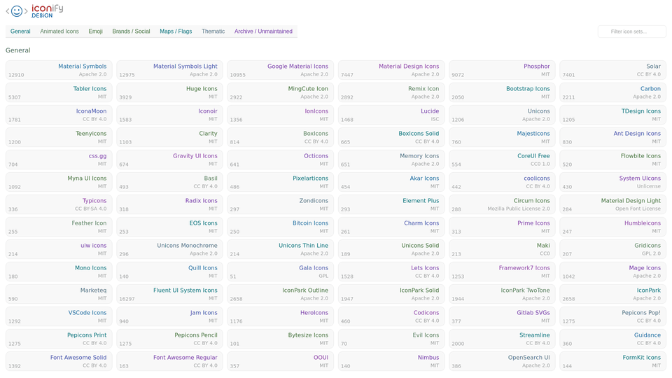Open Brands / Social tab
This screenshot has width=672, height=378.
pyautogui.click(x=131, y=31)
